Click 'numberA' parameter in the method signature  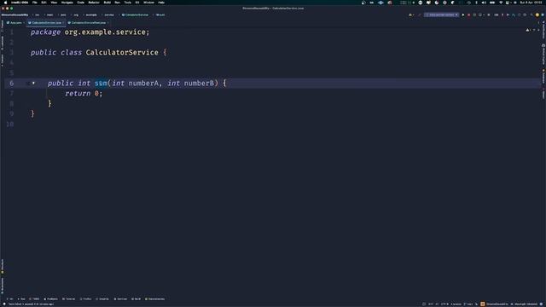point(144,84)
